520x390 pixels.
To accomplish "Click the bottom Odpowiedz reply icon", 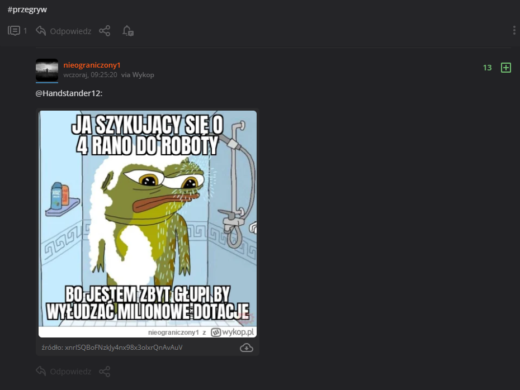I will tap(41, 371).
